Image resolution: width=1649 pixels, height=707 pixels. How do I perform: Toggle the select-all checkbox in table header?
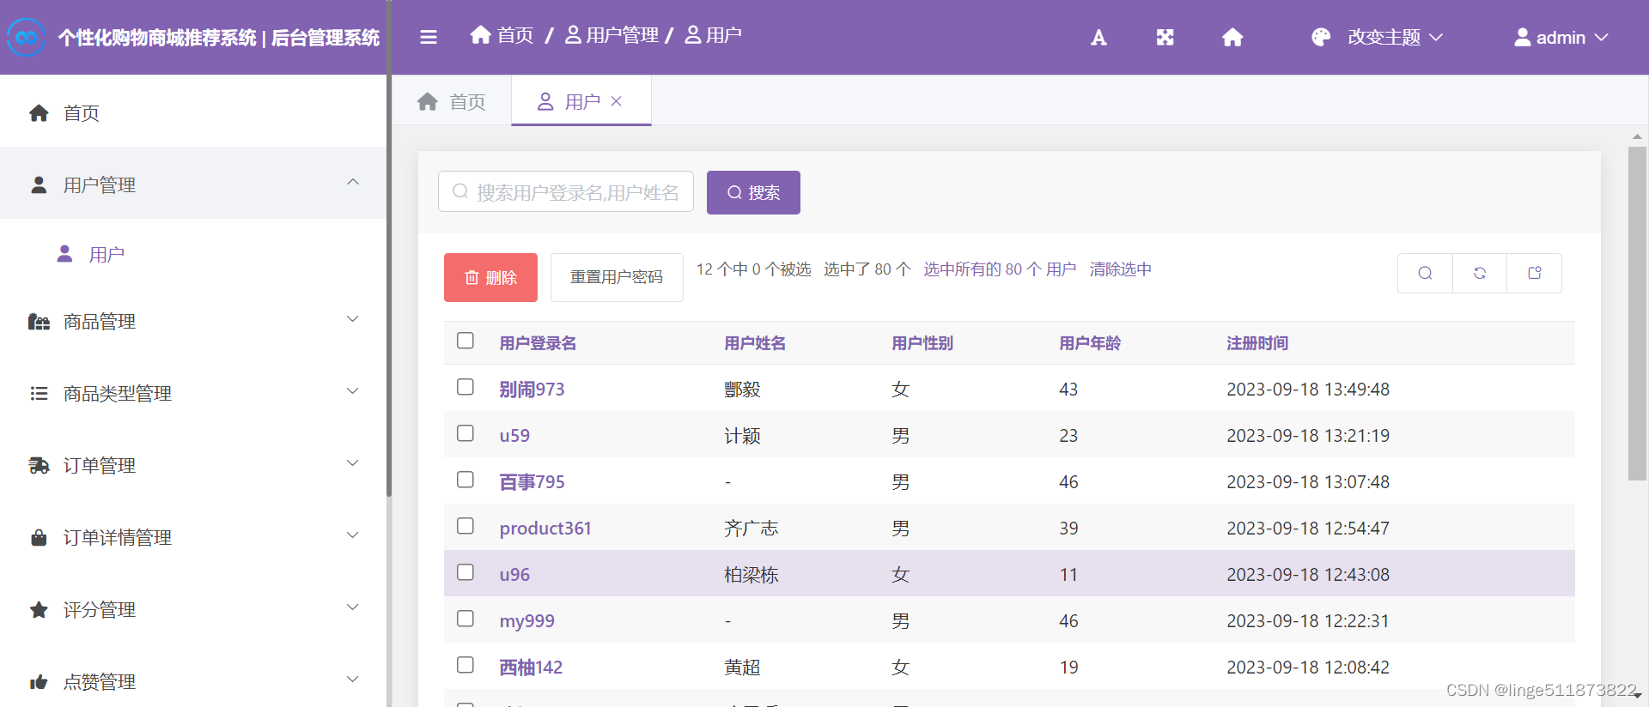[x=465, y=341]
